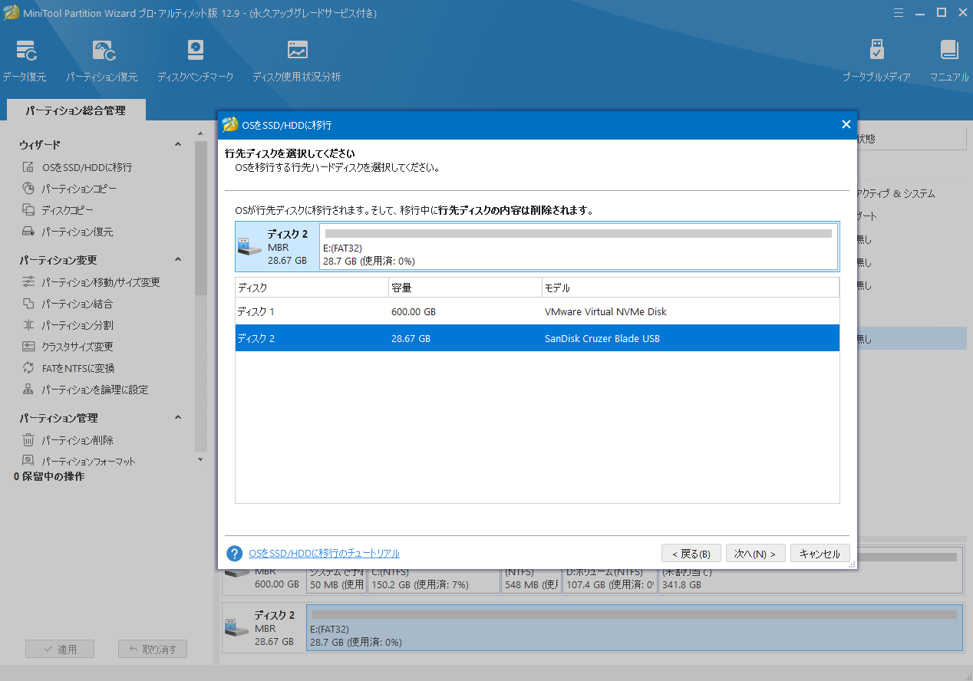Collapse the パーティション変更 section

178,260
